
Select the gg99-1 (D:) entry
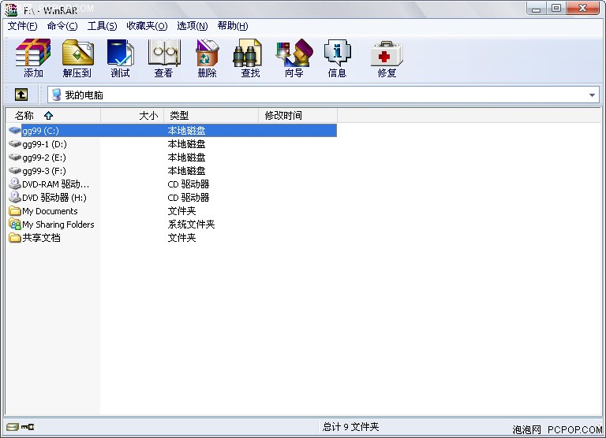(44, 144)
